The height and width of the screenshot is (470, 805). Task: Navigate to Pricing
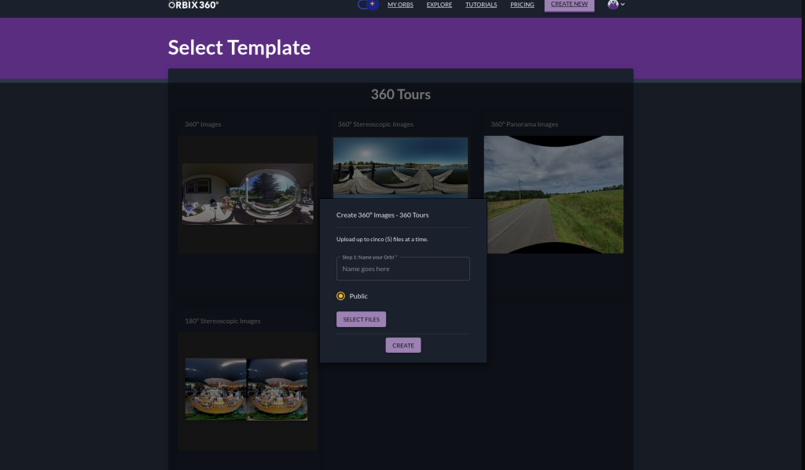[x=522, y=5]
